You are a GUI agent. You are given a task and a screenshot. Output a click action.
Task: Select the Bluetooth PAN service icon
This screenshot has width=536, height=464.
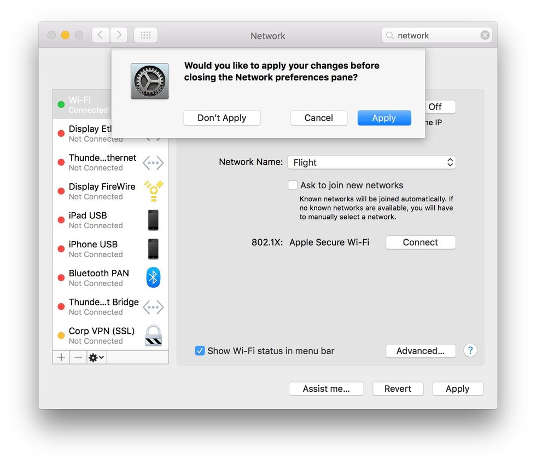point(153,277)
